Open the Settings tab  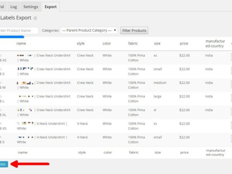click(31, 7)
